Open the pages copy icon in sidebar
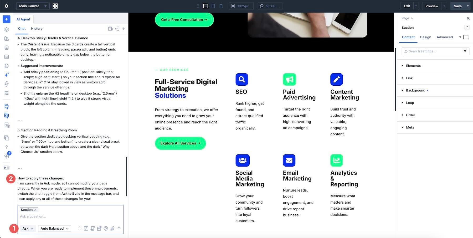The image size is (473, 238). (7, 66)
